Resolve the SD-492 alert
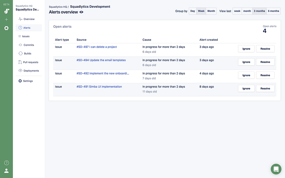The image size is (285, 178). (x=265, y=75)
